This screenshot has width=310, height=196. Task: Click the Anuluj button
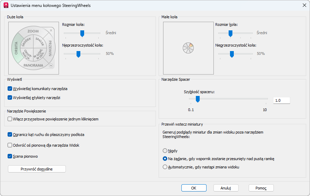pos(226,188)
